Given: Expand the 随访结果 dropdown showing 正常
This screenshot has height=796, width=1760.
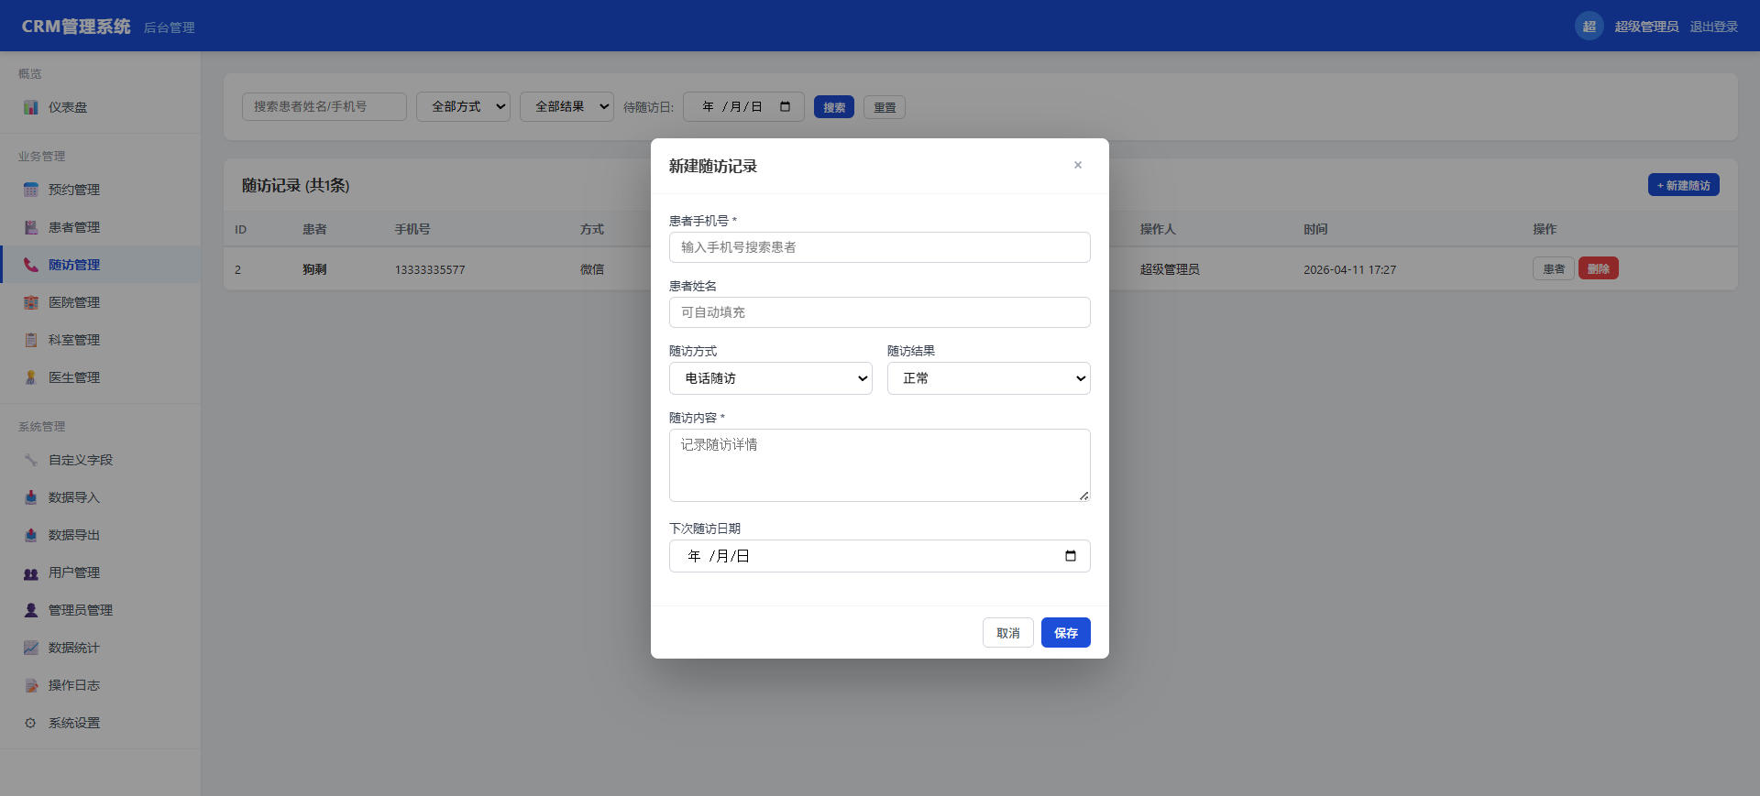Looking at the screenshot, I should [x=988, y=378].
